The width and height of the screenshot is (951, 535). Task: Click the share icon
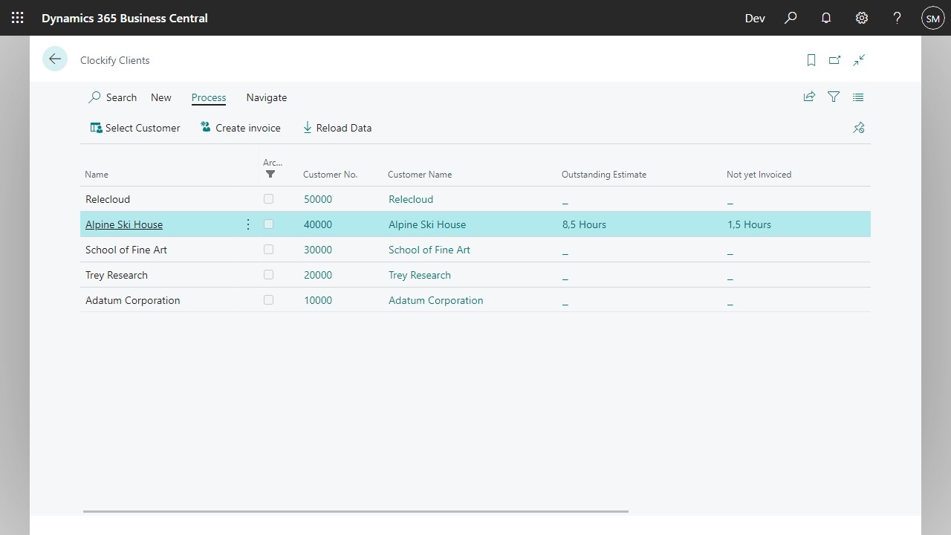(809, 97)
